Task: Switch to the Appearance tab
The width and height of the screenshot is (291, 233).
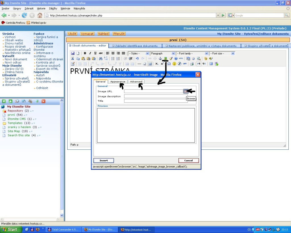Action: coord(118,82)
